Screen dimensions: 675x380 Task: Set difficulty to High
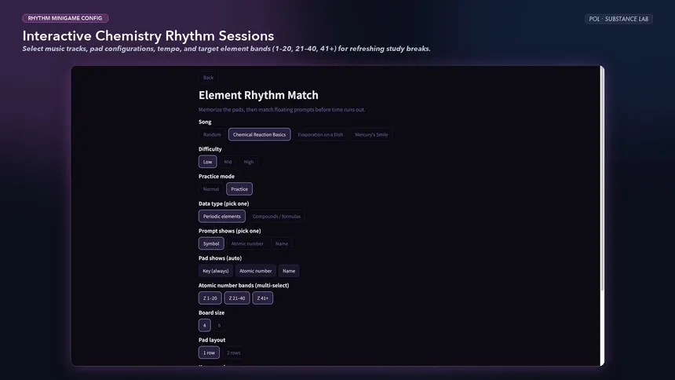tap(248, 162)
